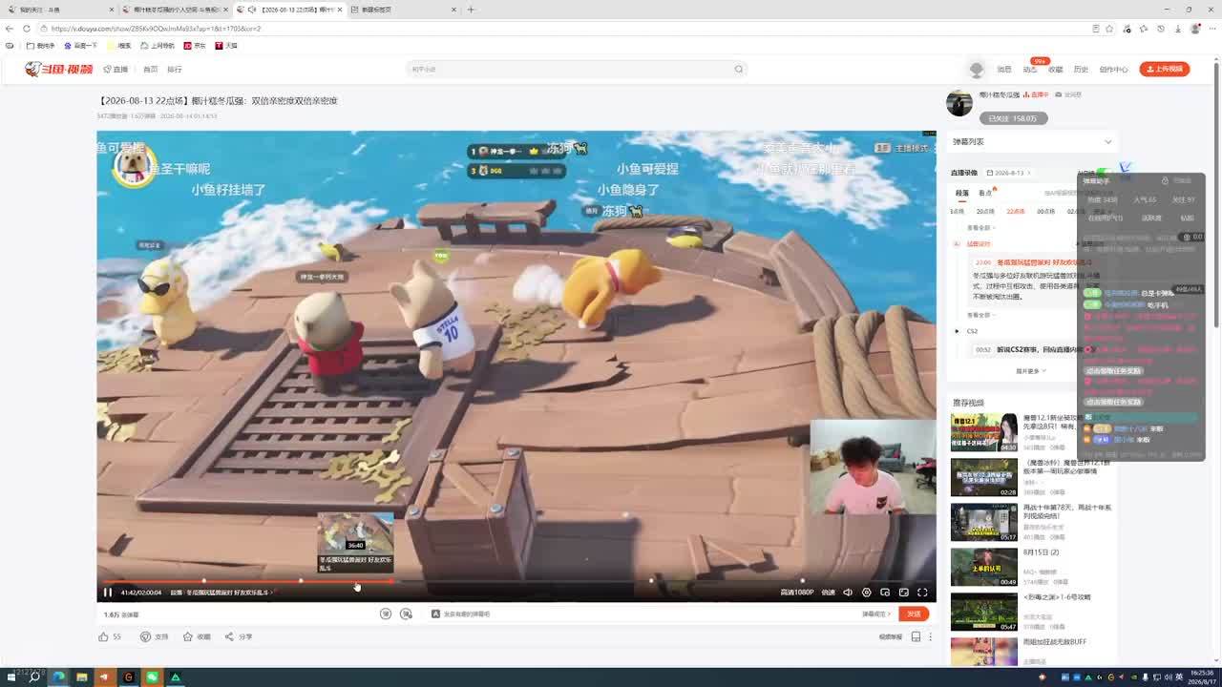This screenshot has height=687, width=1222.
Task: Open picture-in-picture mini player icon
Action: (885, 593)
